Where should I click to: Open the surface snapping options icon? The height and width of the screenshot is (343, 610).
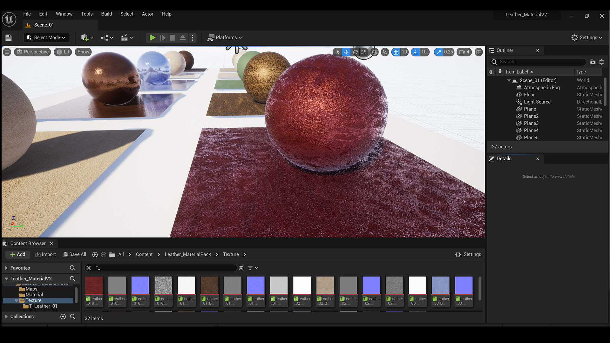(385, 52)
